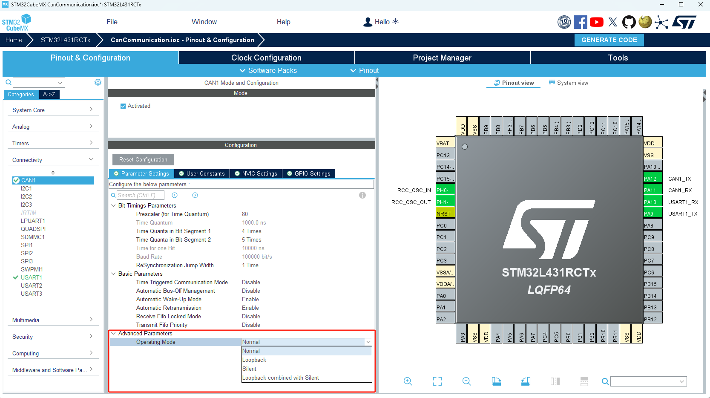Open the ST YouTube channel icon
This screenshot has width=710, height=398.
(596, 22)
